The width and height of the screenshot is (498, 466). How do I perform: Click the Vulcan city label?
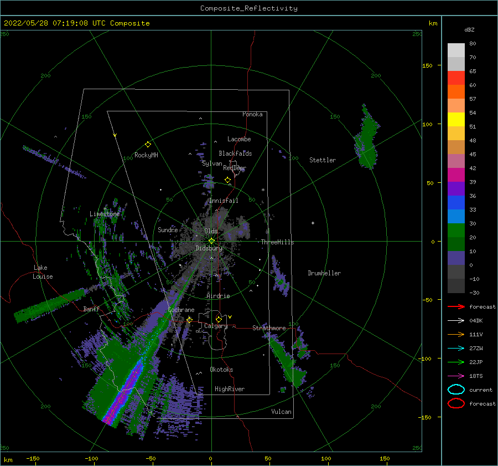[281, 412]
